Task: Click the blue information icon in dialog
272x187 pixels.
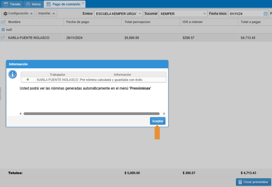Action: [13, 74]
